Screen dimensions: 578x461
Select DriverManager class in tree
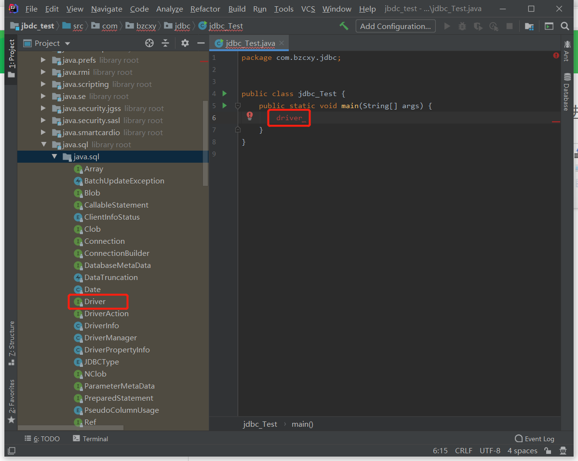[x=106, y=338]
